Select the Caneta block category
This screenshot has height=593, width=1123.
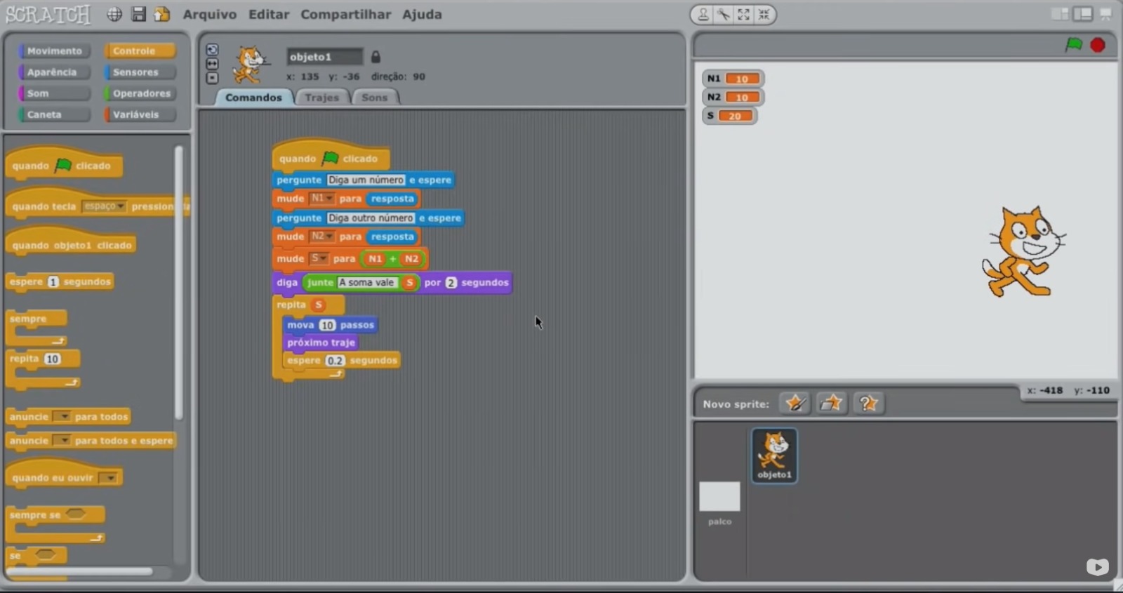click(55, 114)
